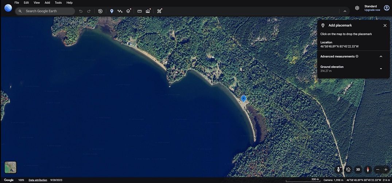392x183 pixels.
Task: Open the Ground elevation units dropdown
Action: 381,69
